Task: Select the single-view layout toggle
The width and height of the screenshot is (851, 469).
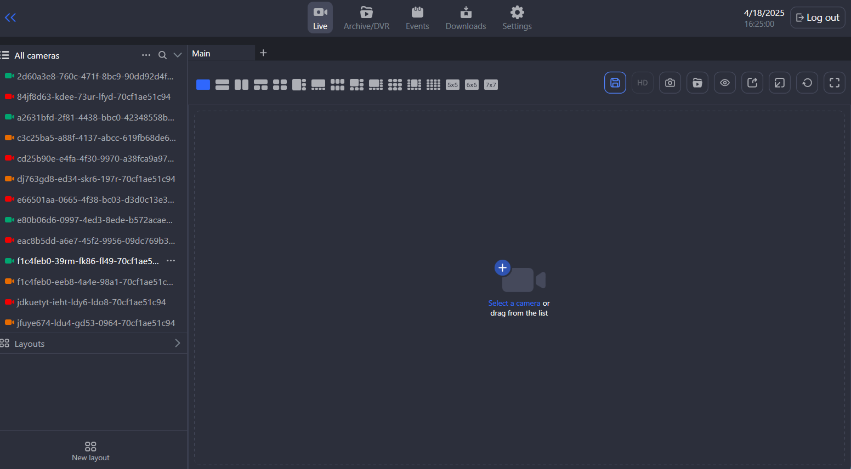Action: pos(203,84)
